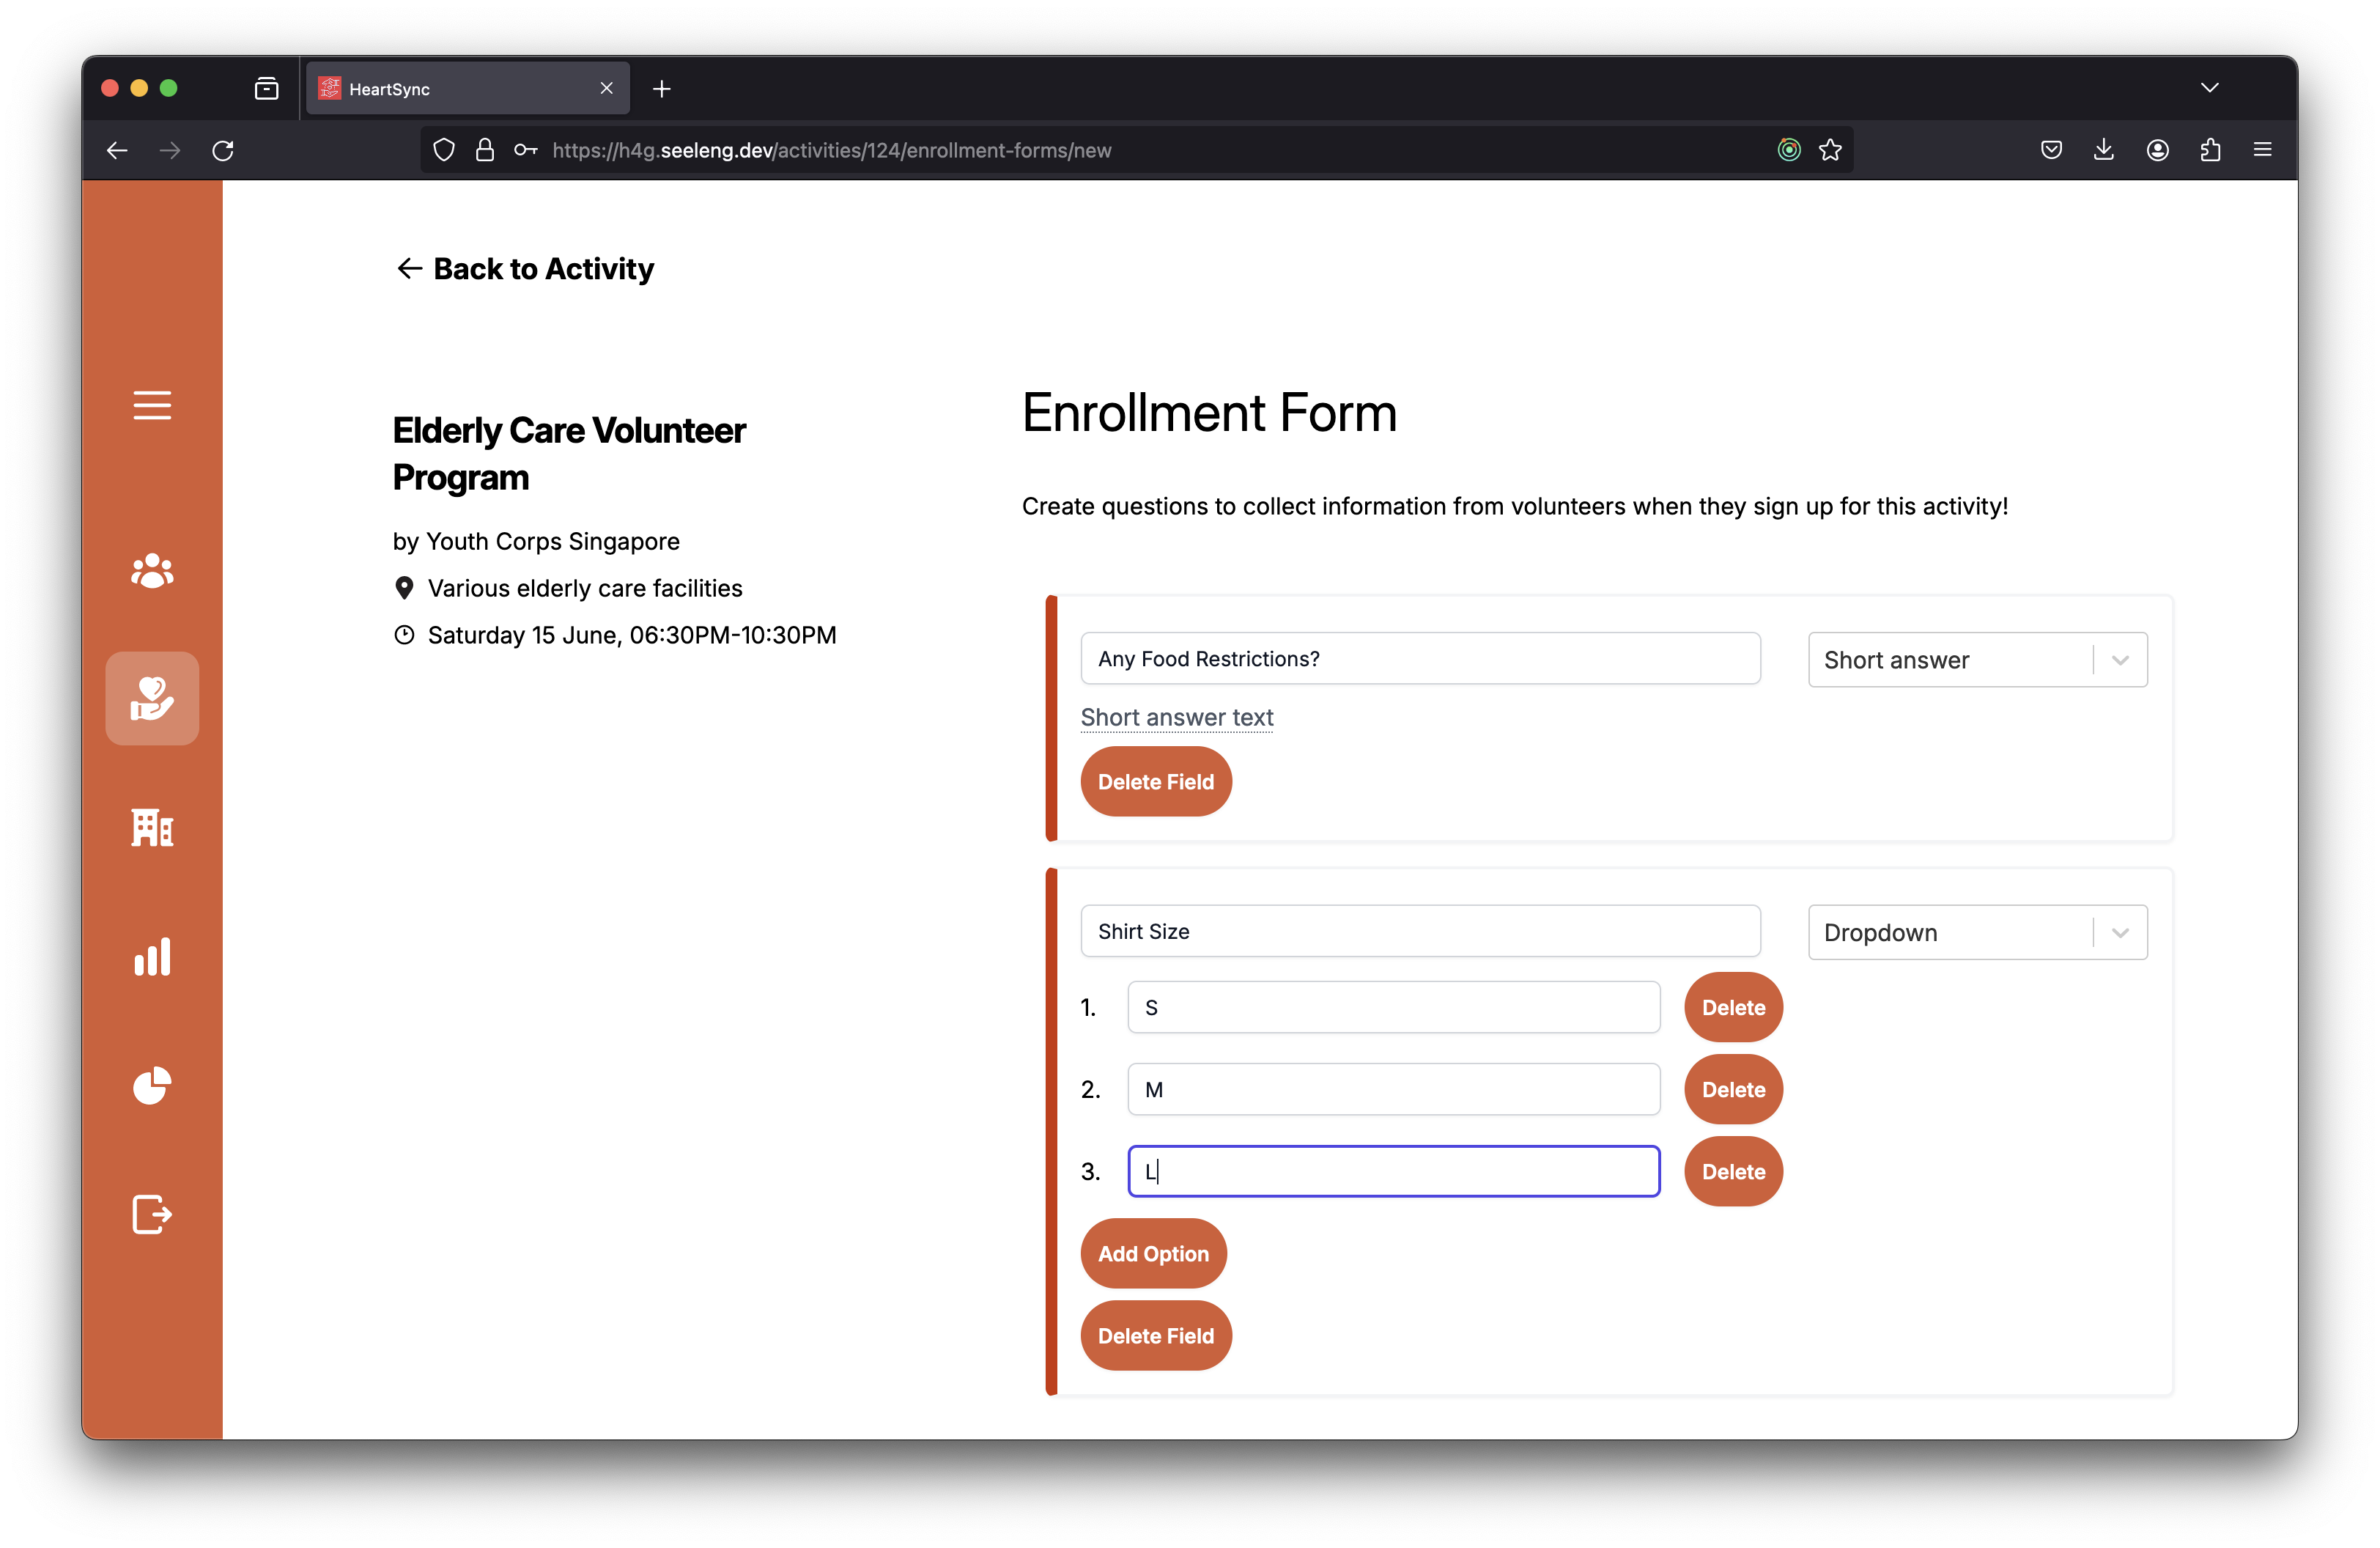Go Back to Activity link
The height and width of the screenshot is (1548, 2380).
524,269
